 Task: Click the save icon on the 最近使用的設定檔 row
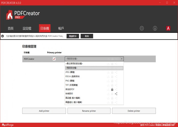pyautogui.click(x=108, y=64)
